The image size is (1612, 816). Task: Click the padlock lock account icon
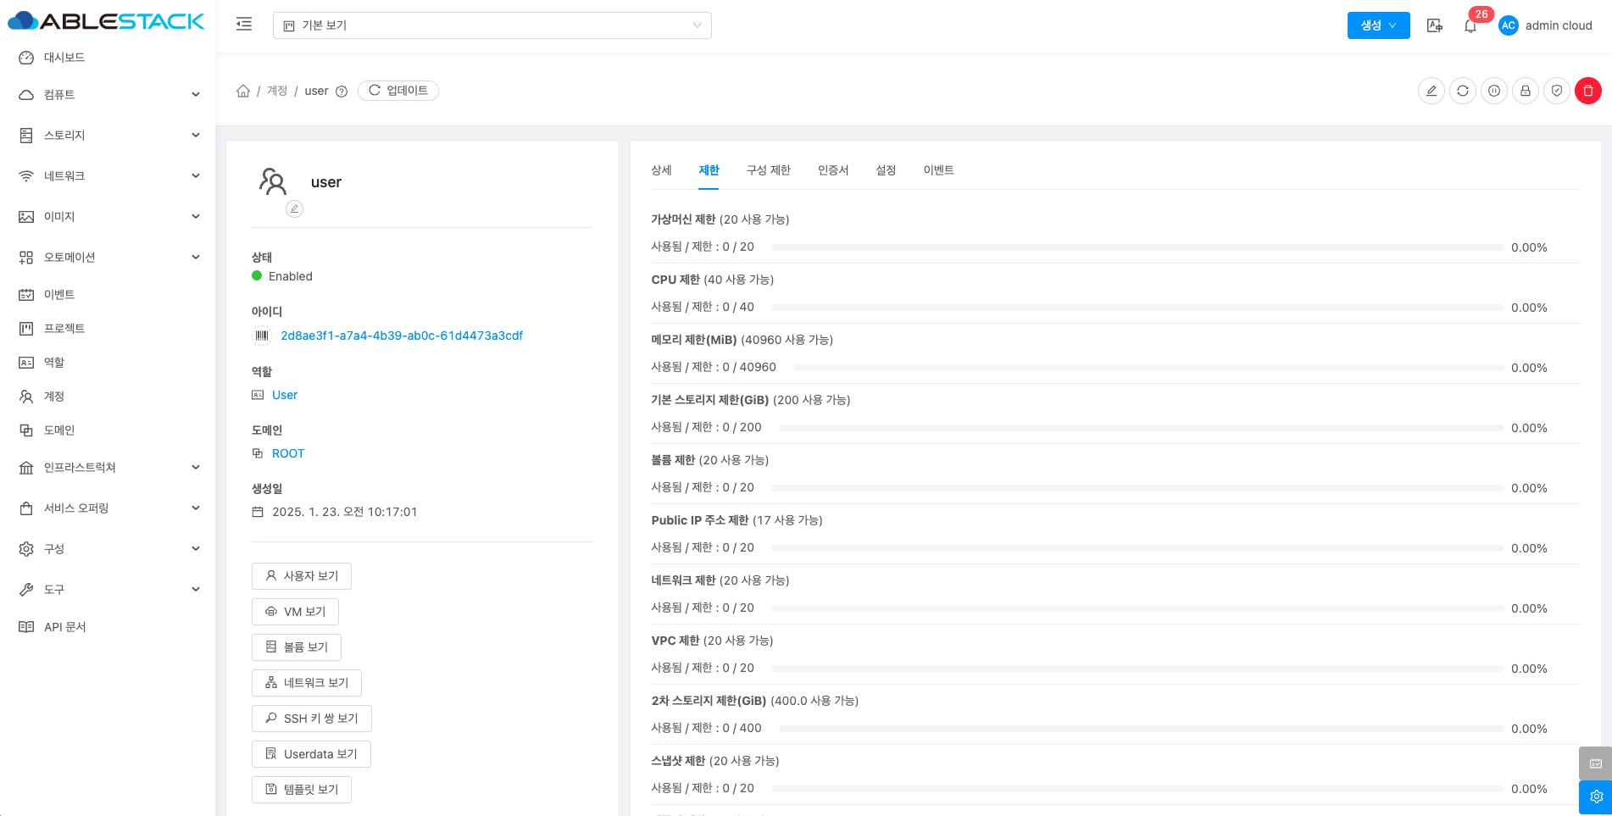[1525, 91]
